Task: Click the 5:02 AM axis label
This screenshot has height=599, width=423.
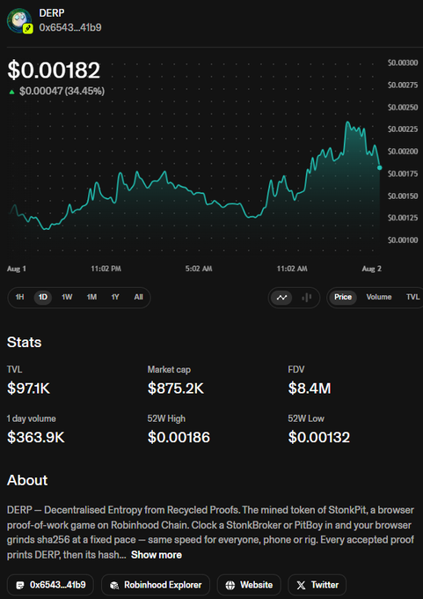Action: coord(199,269)
